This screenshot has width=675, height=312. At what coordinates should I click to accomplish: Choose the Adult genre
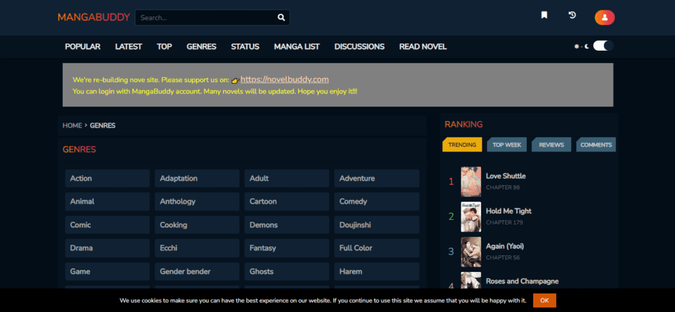pos(287,178)
